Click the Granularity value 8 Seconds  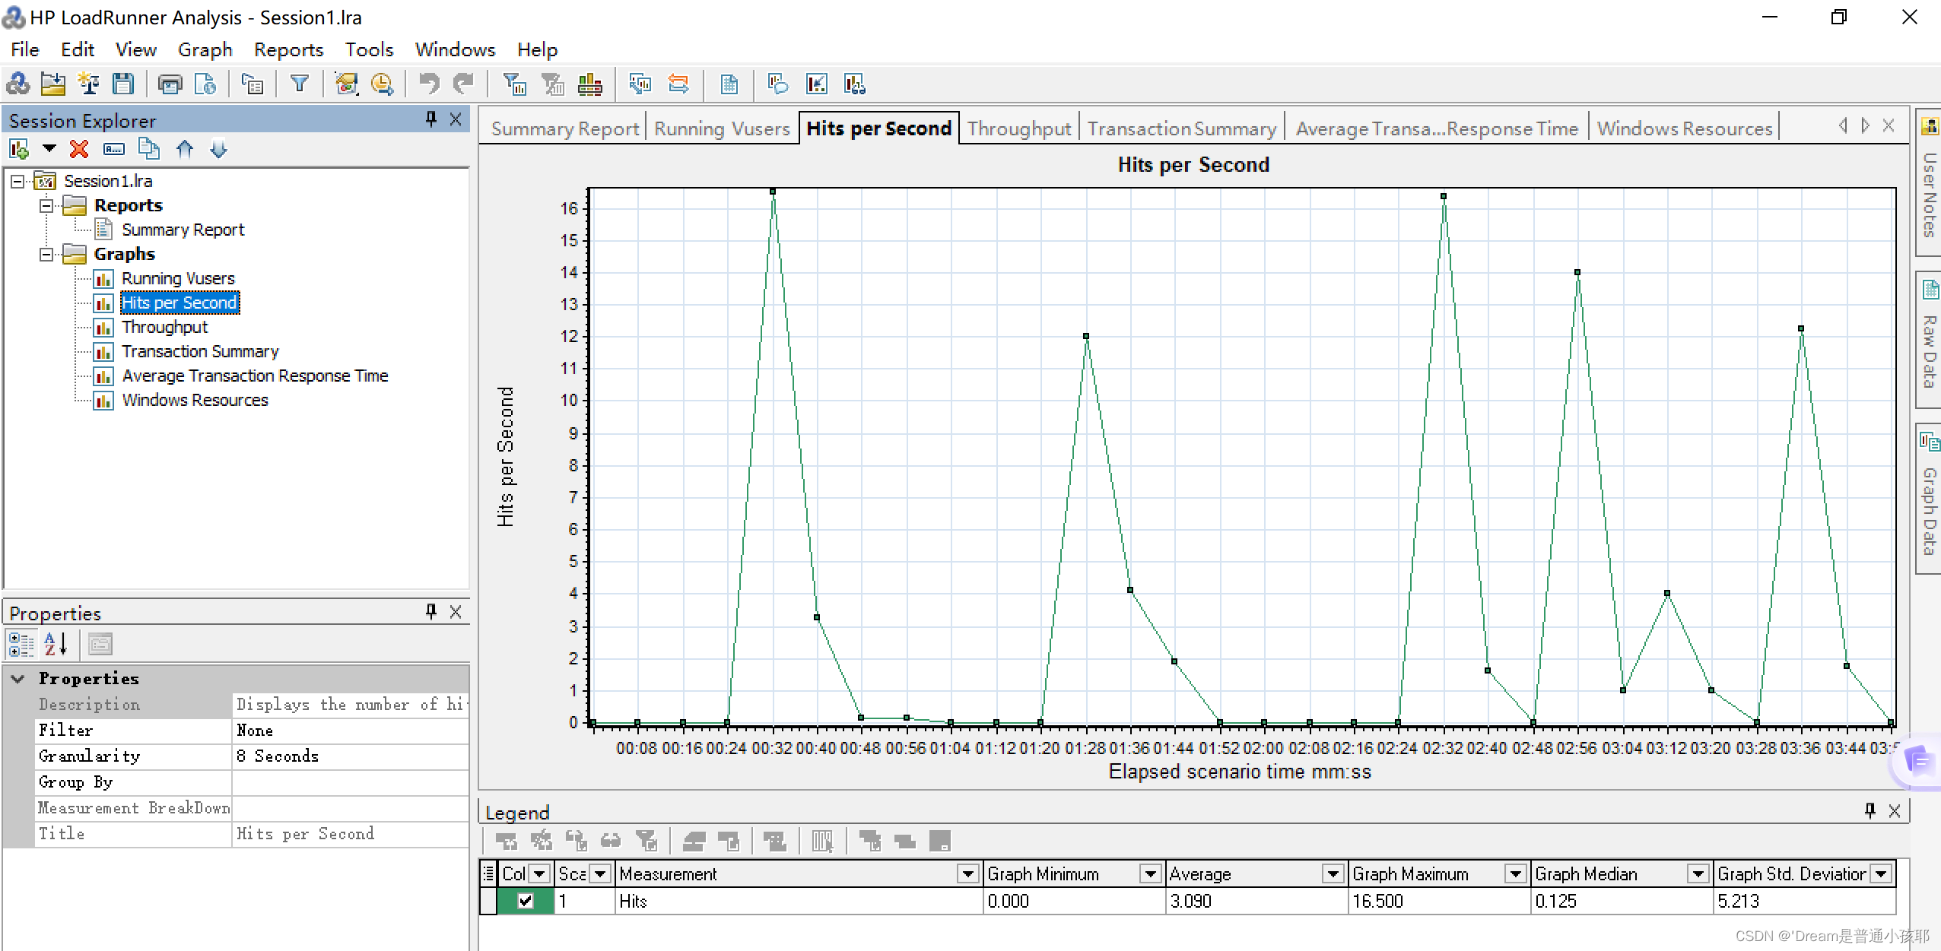coord(350,756)
